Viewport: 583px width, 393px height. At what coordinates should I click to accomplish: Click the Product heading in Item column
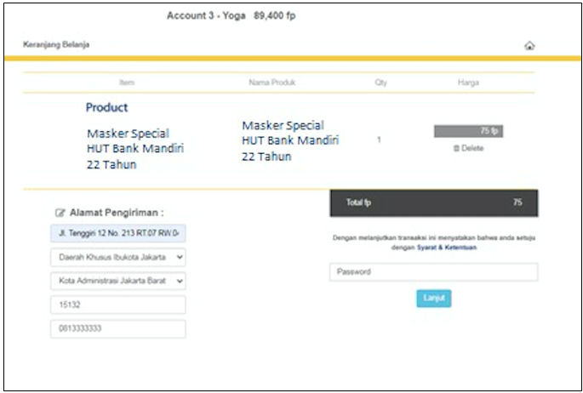pyautogui.click(x=106, y=107)
